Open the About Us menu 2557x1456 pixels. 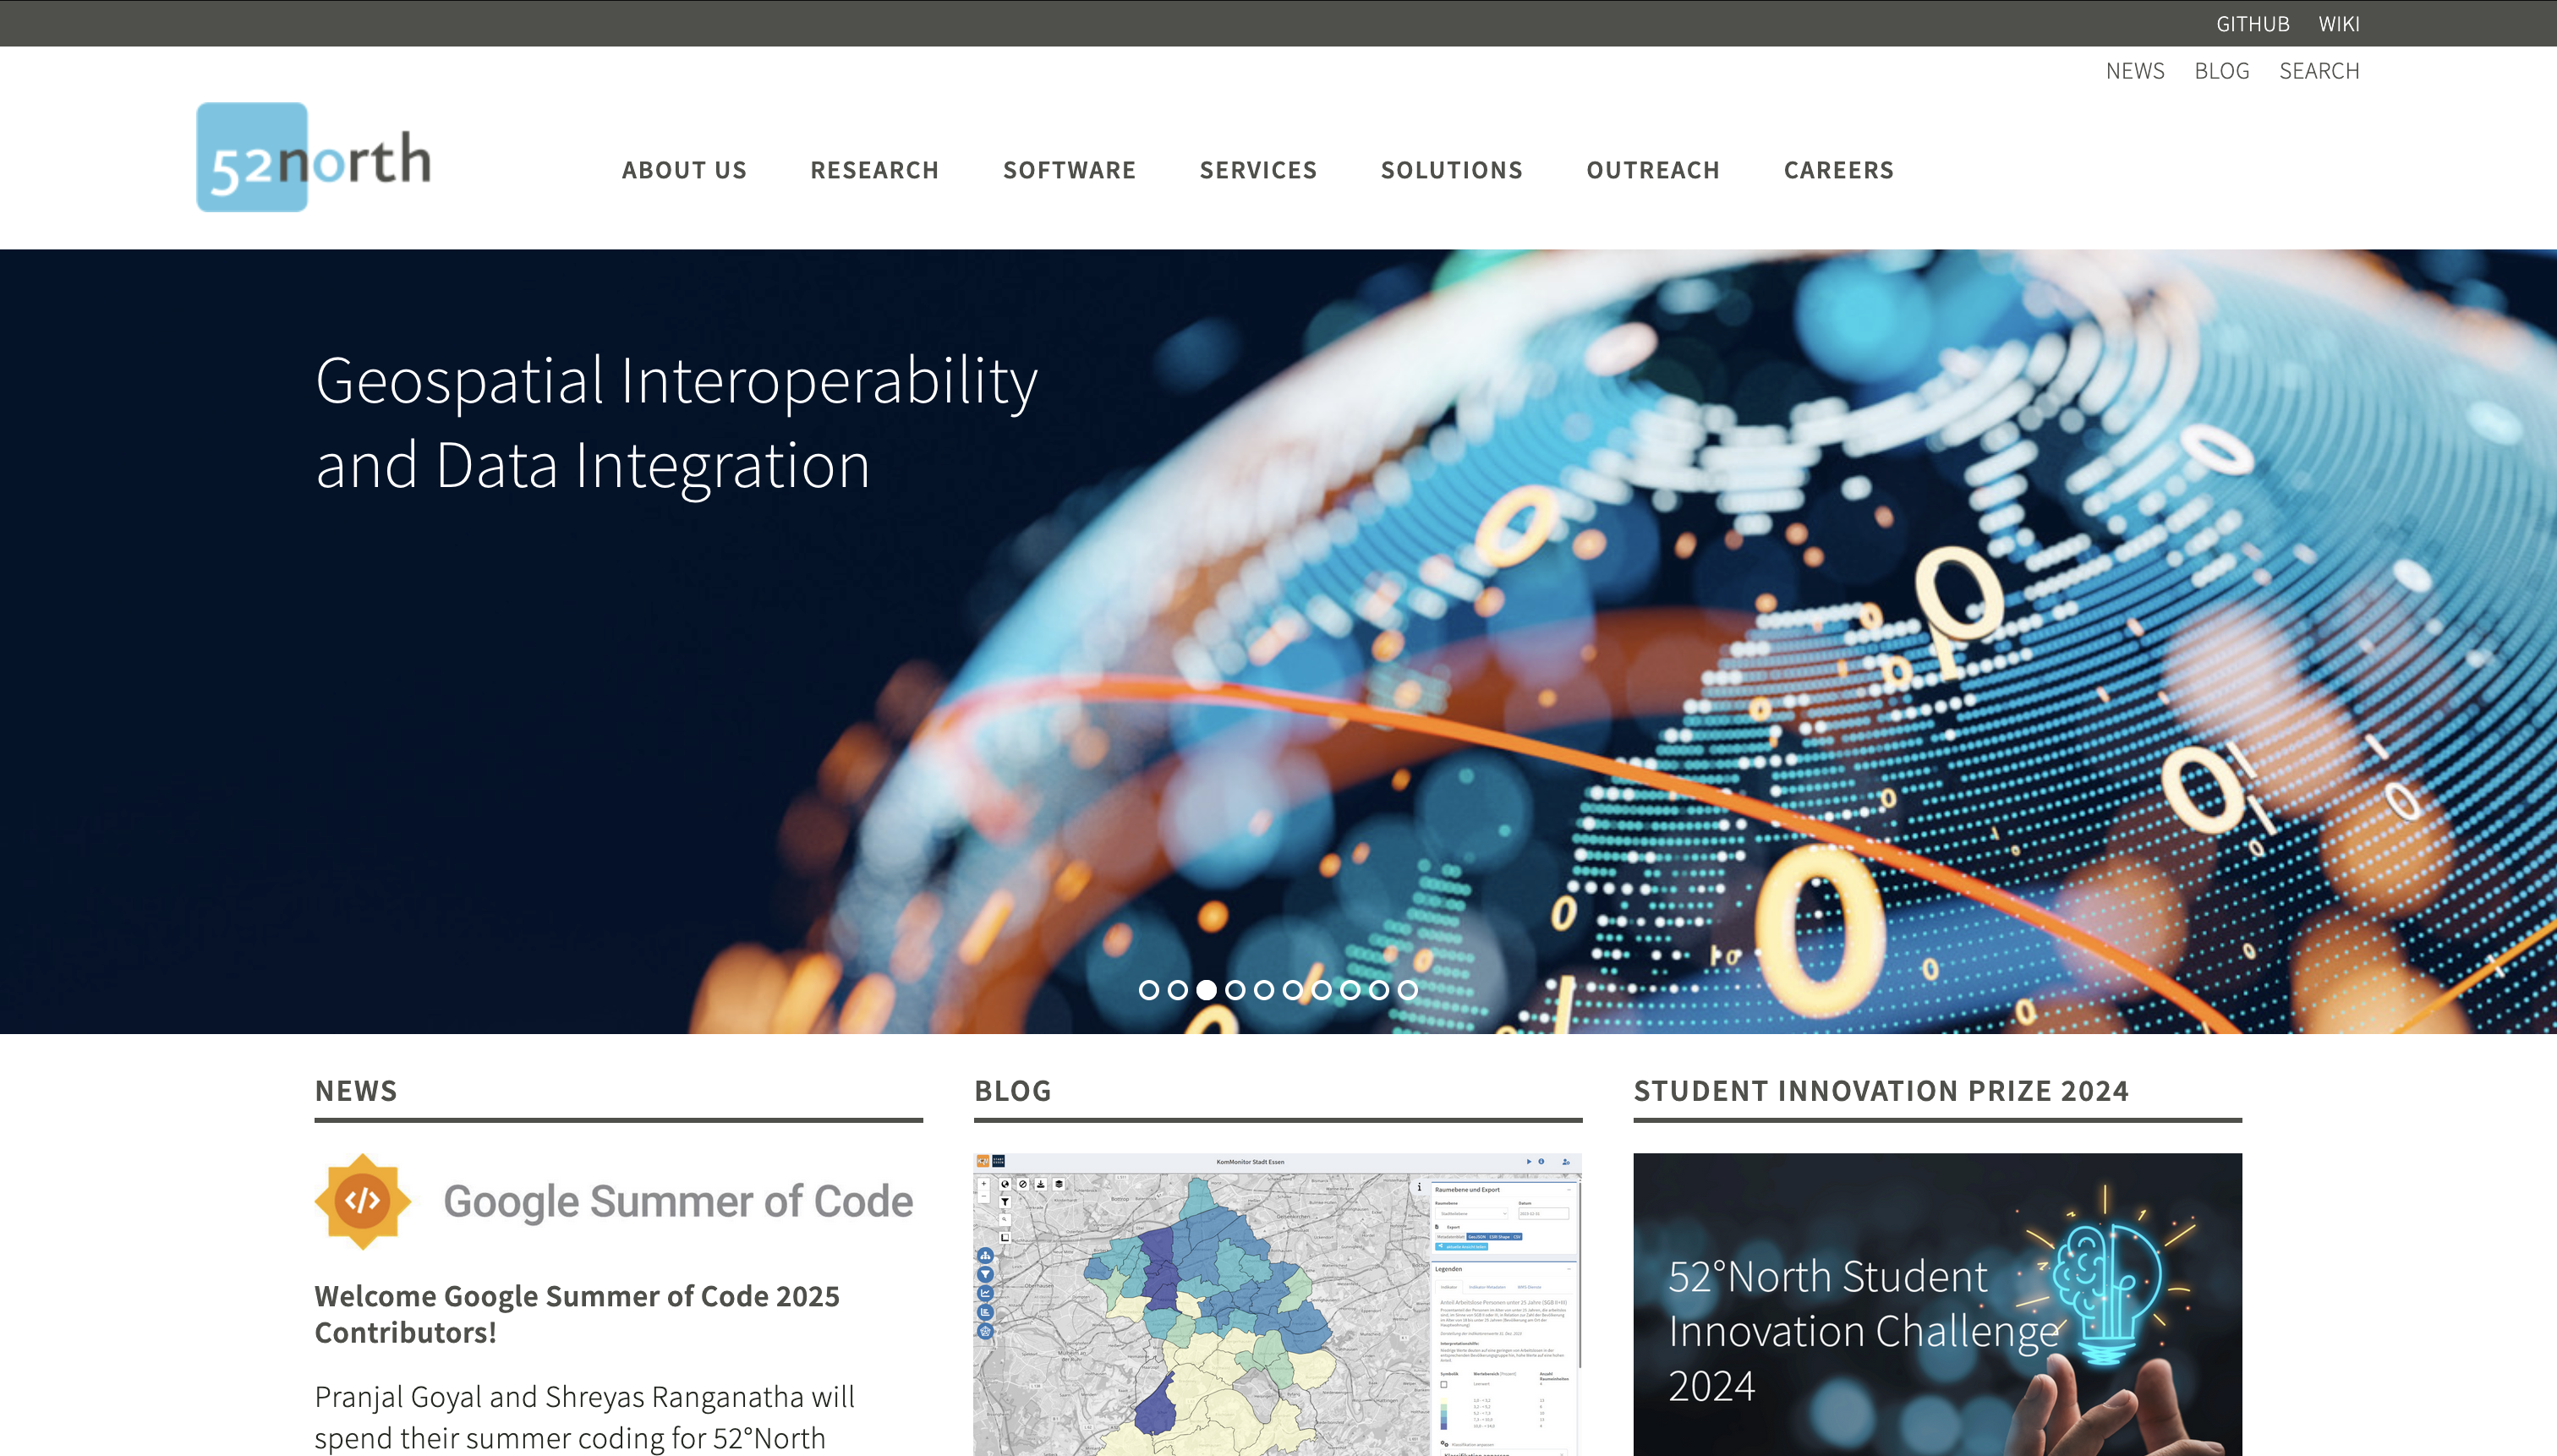click(x=684, y=170)
